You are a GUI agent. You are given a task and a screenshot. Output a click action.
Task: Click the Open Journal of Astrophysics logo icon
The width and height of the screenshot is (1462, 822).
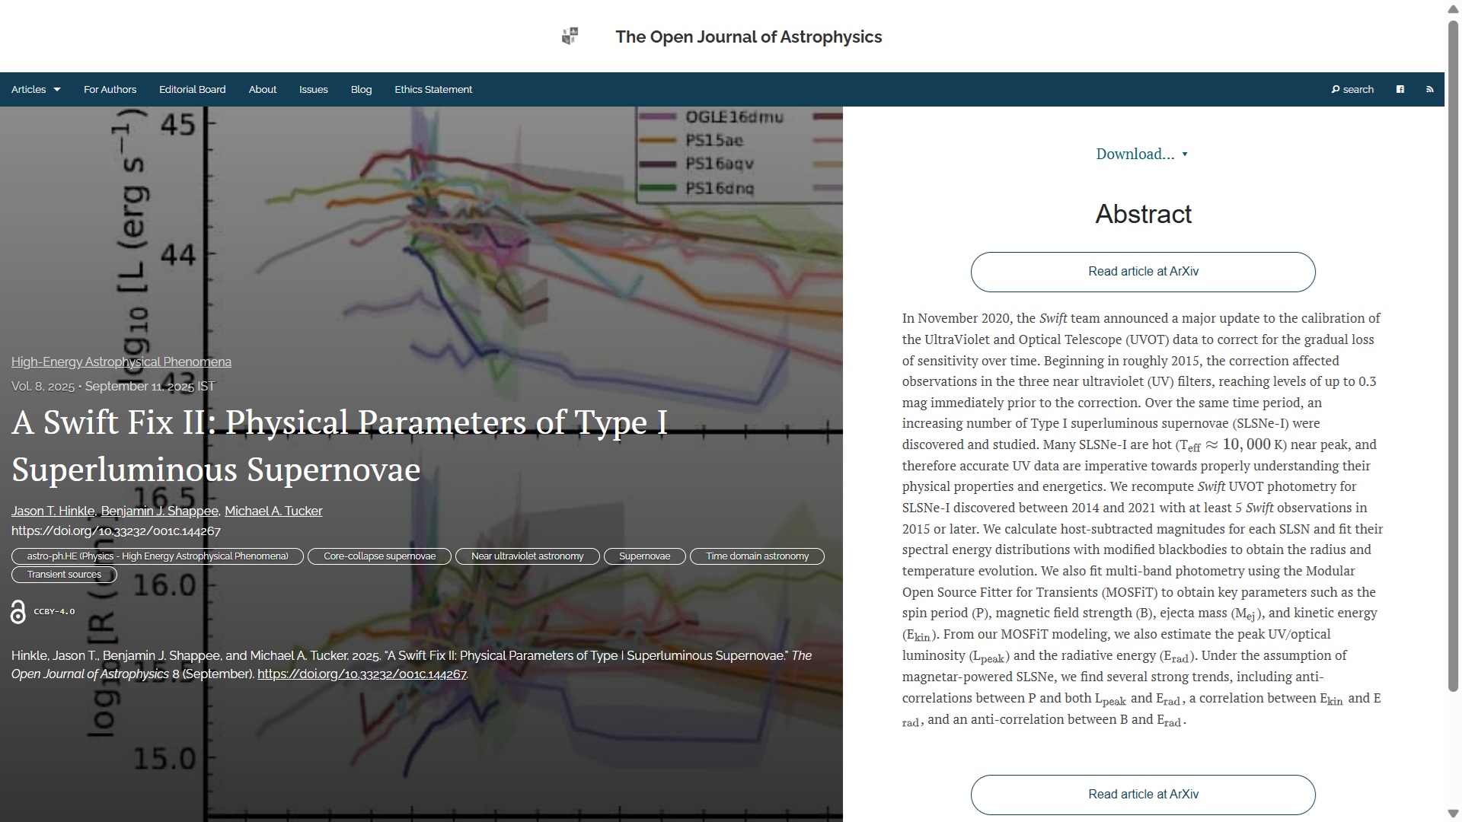(x=570, y=37)
